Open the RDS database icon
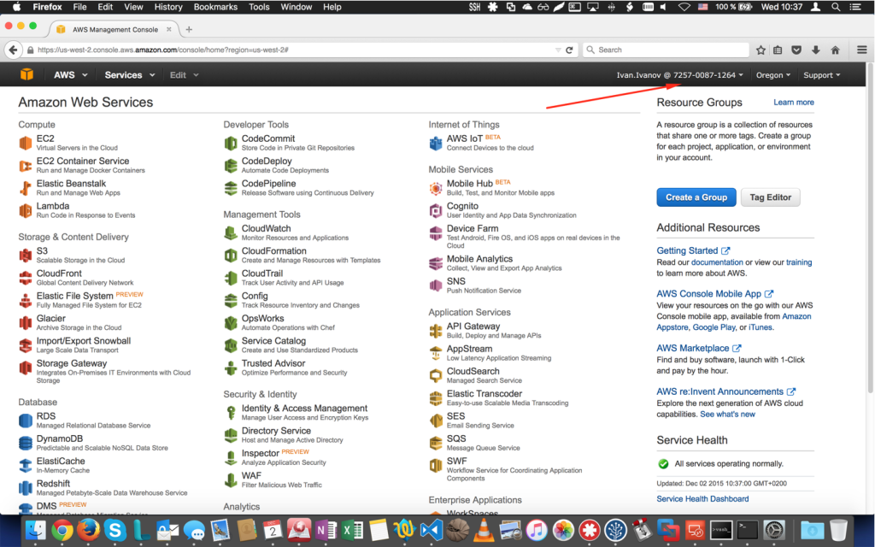 tap(26, 421)
